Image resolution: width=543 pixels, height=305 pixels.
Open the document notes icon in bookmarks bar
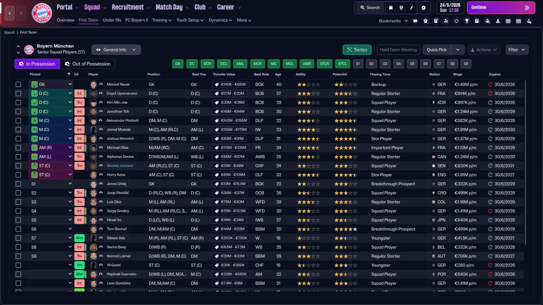click(x=477, y=21)
